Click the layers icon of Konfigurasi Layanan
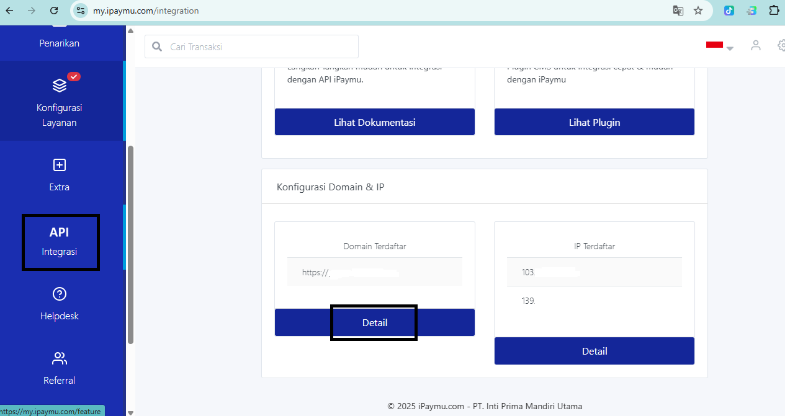The image size is (785, 416). (60, 85)
